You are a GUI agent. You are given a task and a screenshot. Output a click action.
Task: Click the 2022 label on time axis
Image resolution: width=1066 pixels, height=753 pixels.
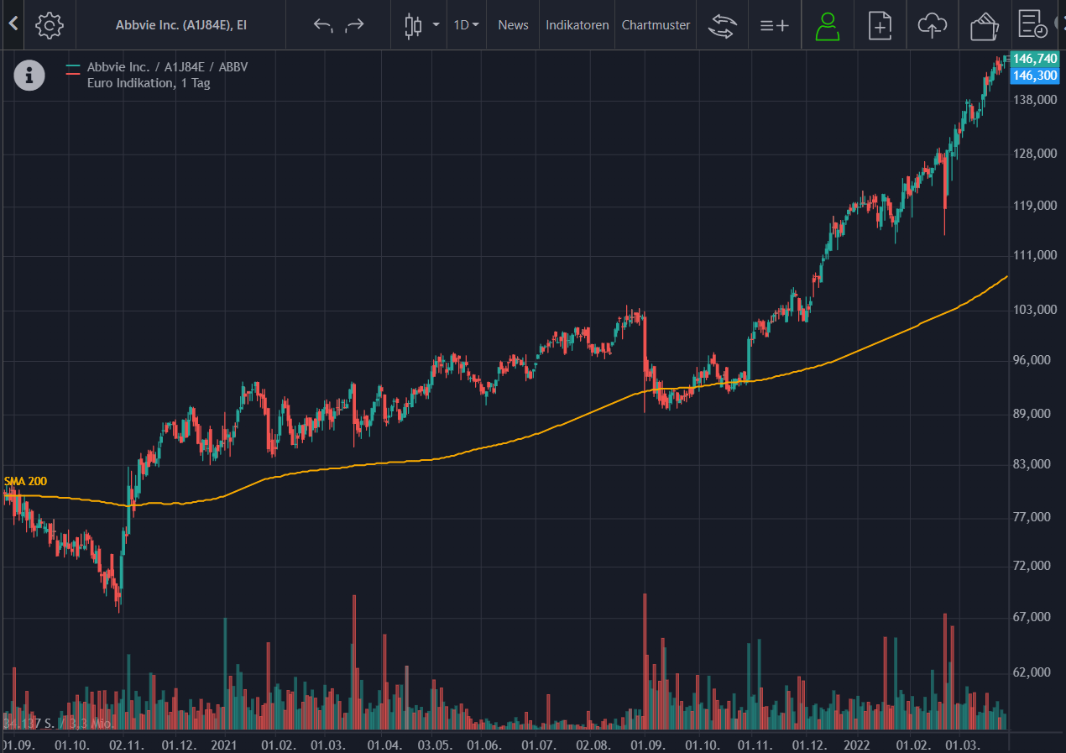858,745
